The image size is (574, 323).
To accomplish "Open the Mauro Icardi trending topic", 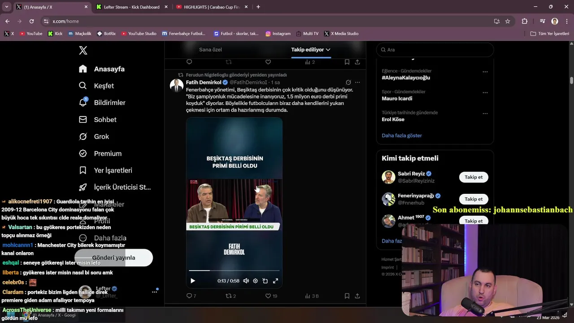I will 397,98.
